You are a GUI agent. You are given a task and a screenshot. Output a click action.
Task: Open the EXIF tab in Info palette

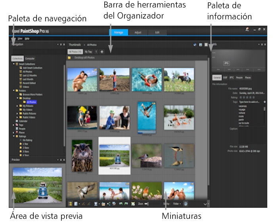(x=225, y=78)
